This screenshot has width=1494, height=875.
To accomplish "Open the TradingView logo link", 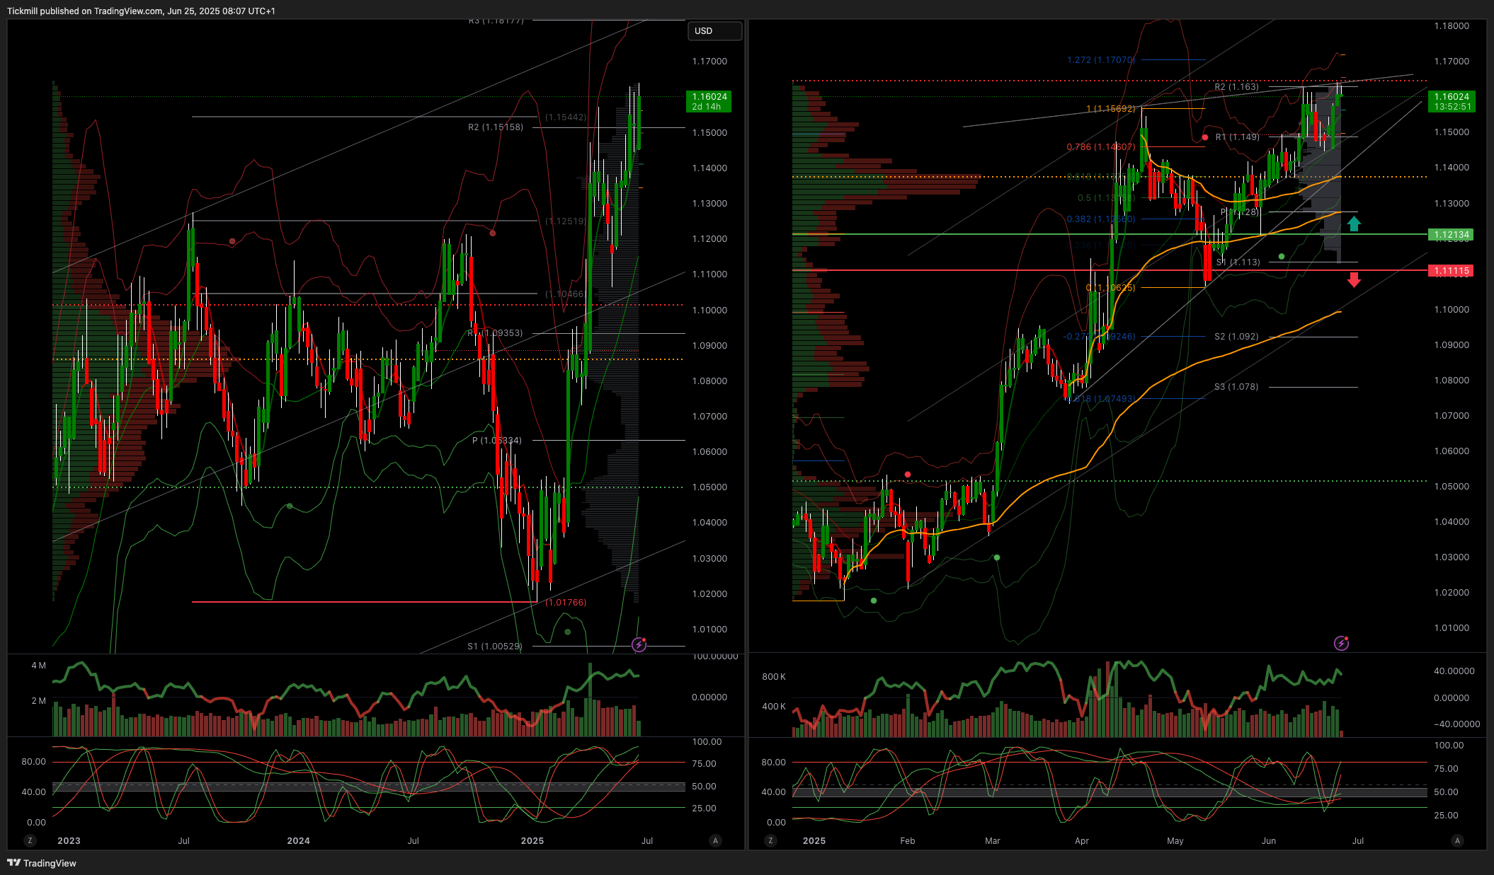I will point(42,863).
